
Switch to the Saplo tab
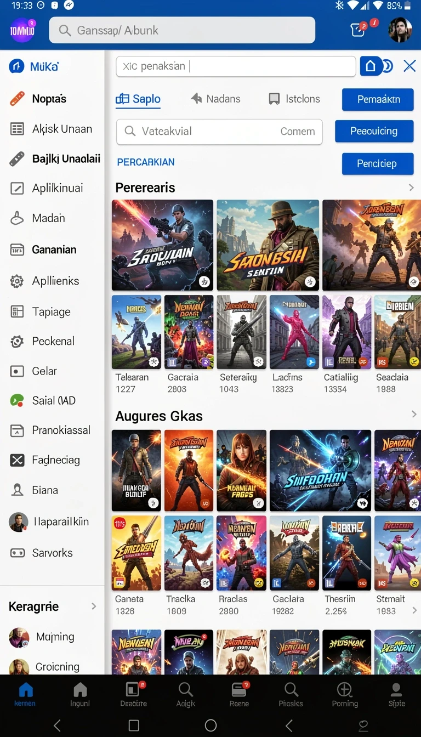click(138, 99)
